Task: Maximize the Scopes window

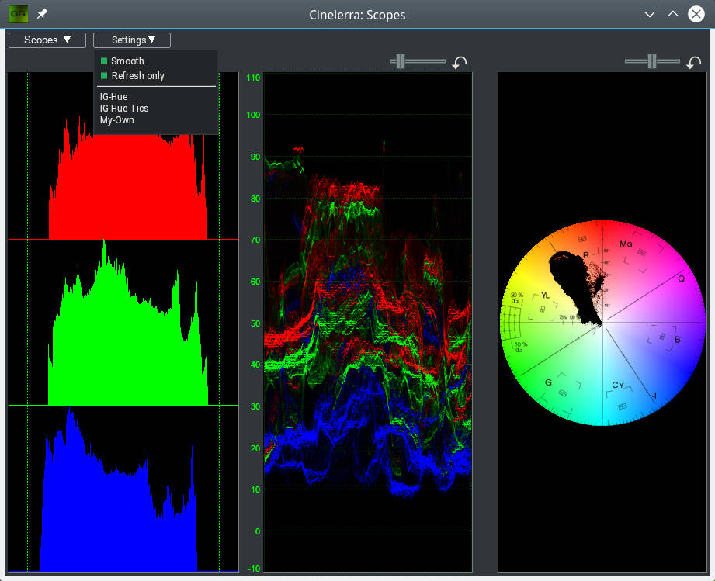Action: [672, 14]
